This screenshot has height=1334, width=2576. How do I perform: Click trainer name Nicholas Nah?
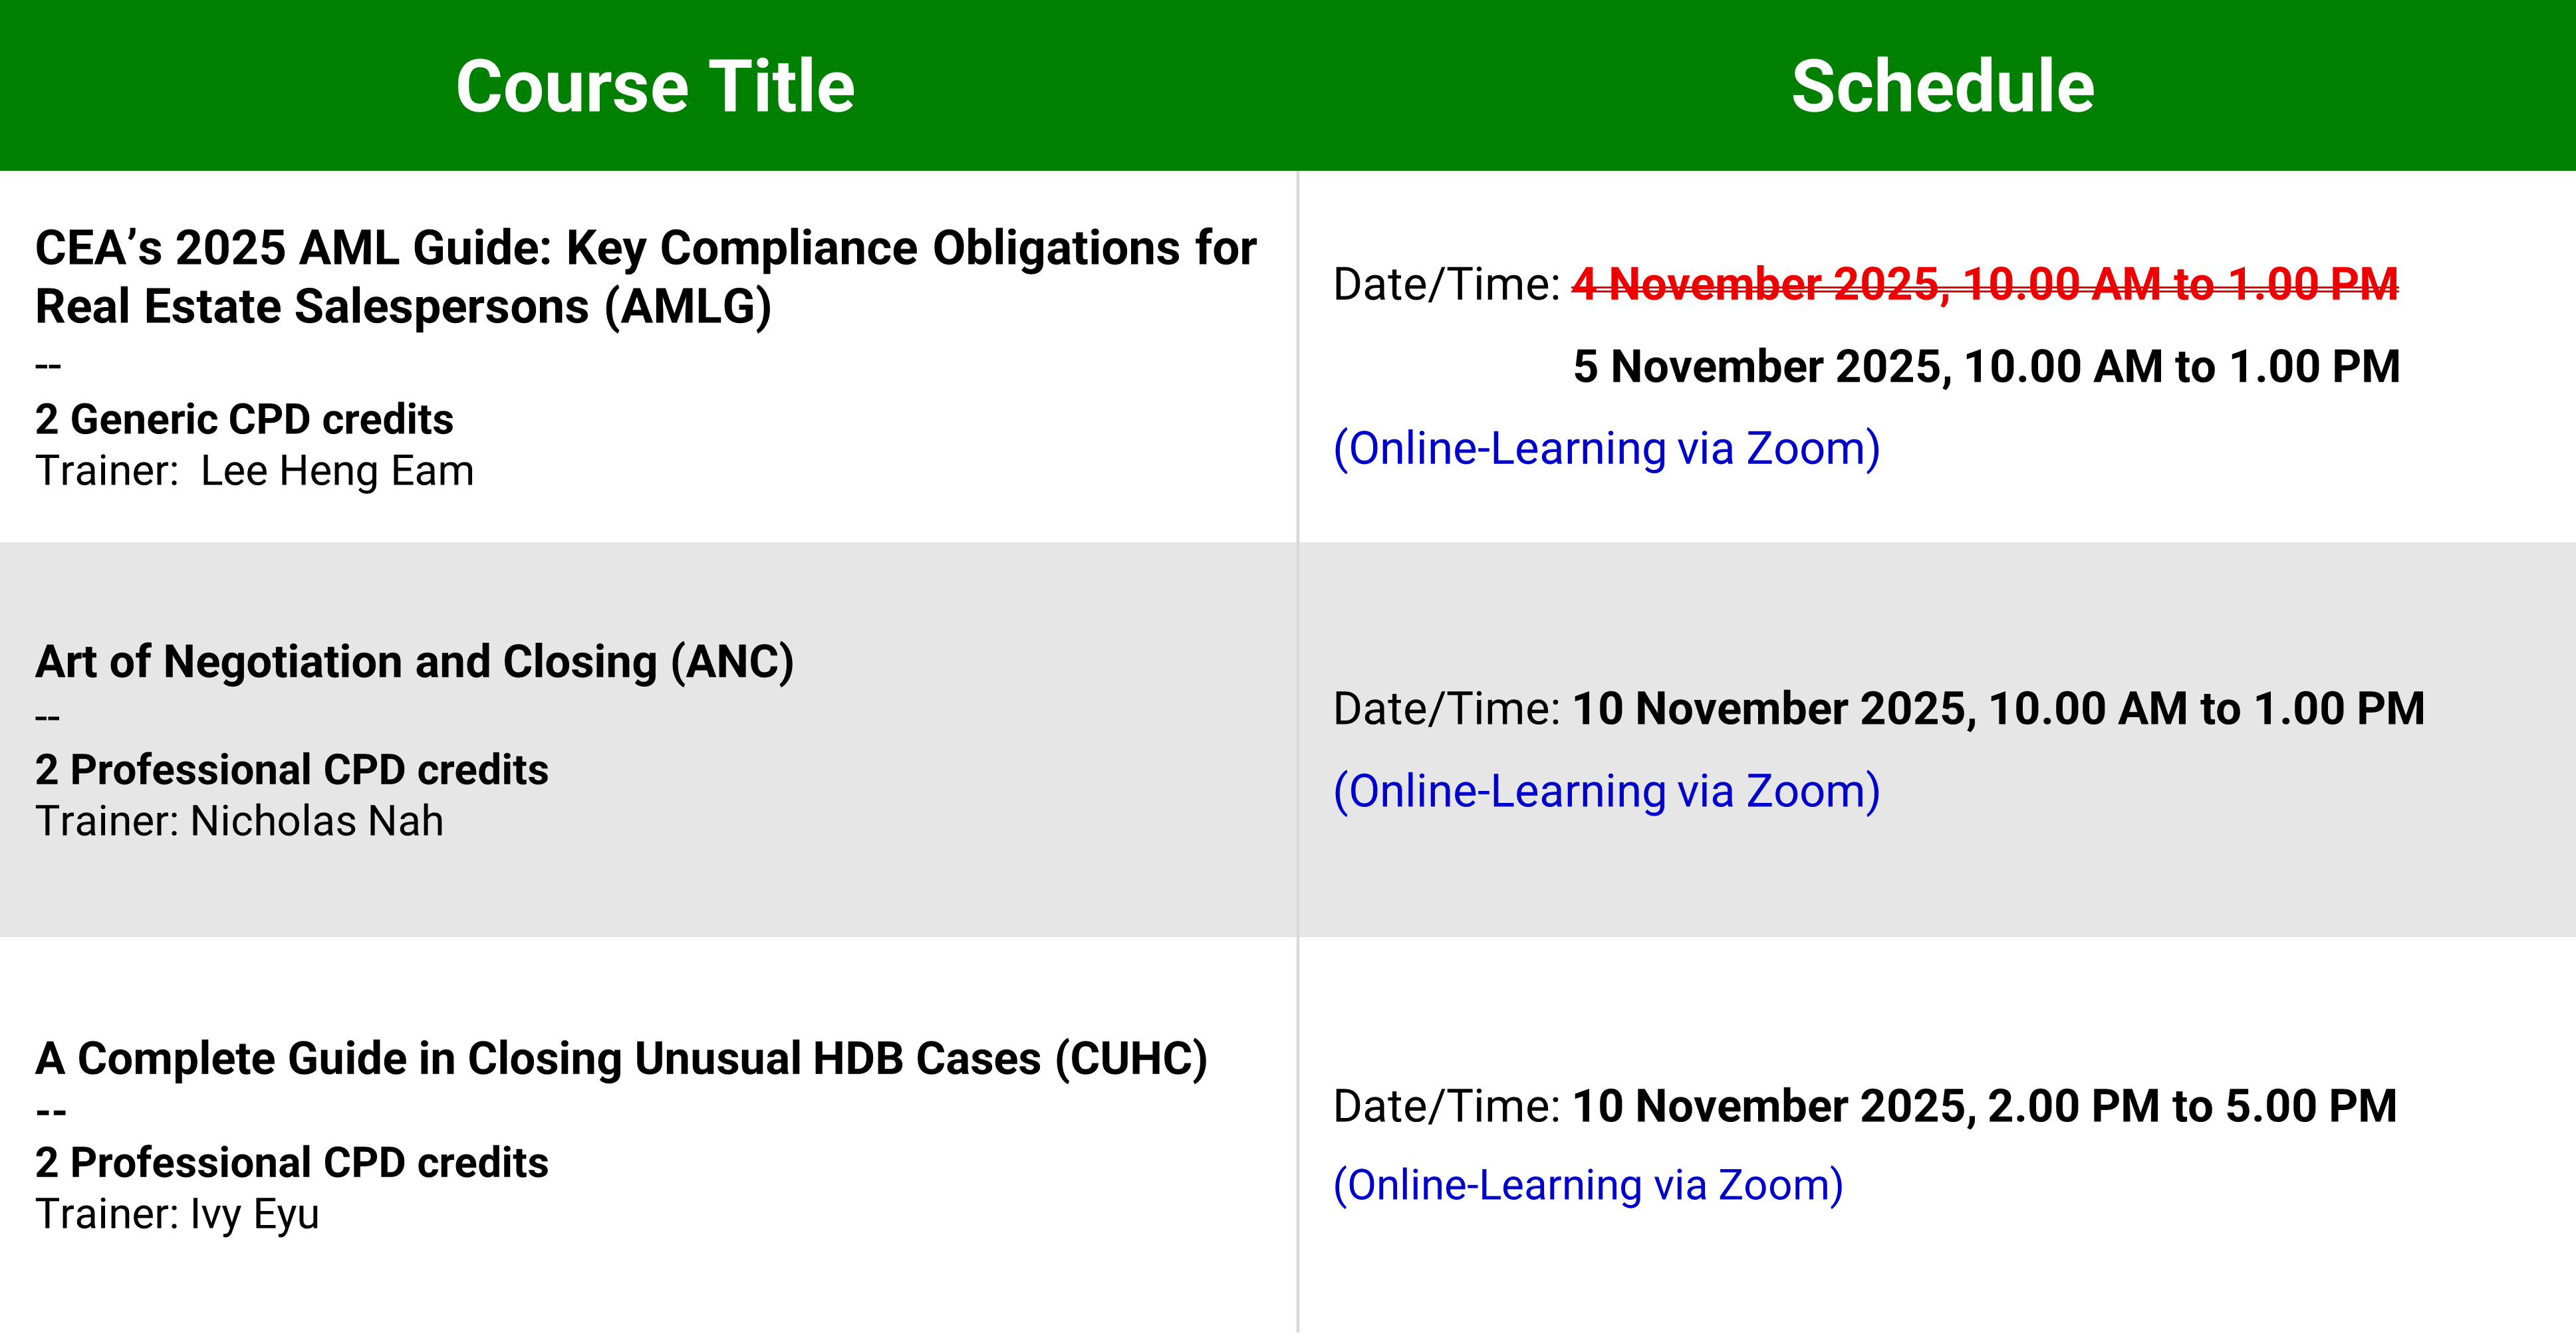316,822
